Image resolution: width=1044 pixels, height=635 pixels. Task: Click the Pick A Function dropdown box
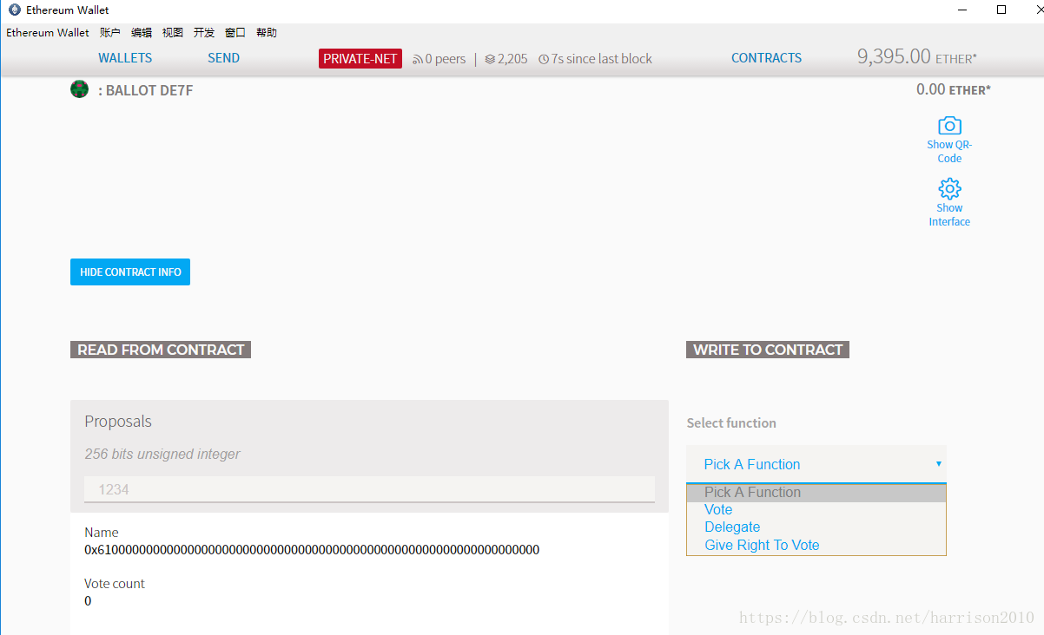816,464
